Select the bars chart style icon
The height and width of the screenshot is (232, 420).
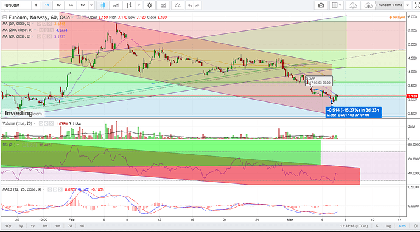point(130,5)
